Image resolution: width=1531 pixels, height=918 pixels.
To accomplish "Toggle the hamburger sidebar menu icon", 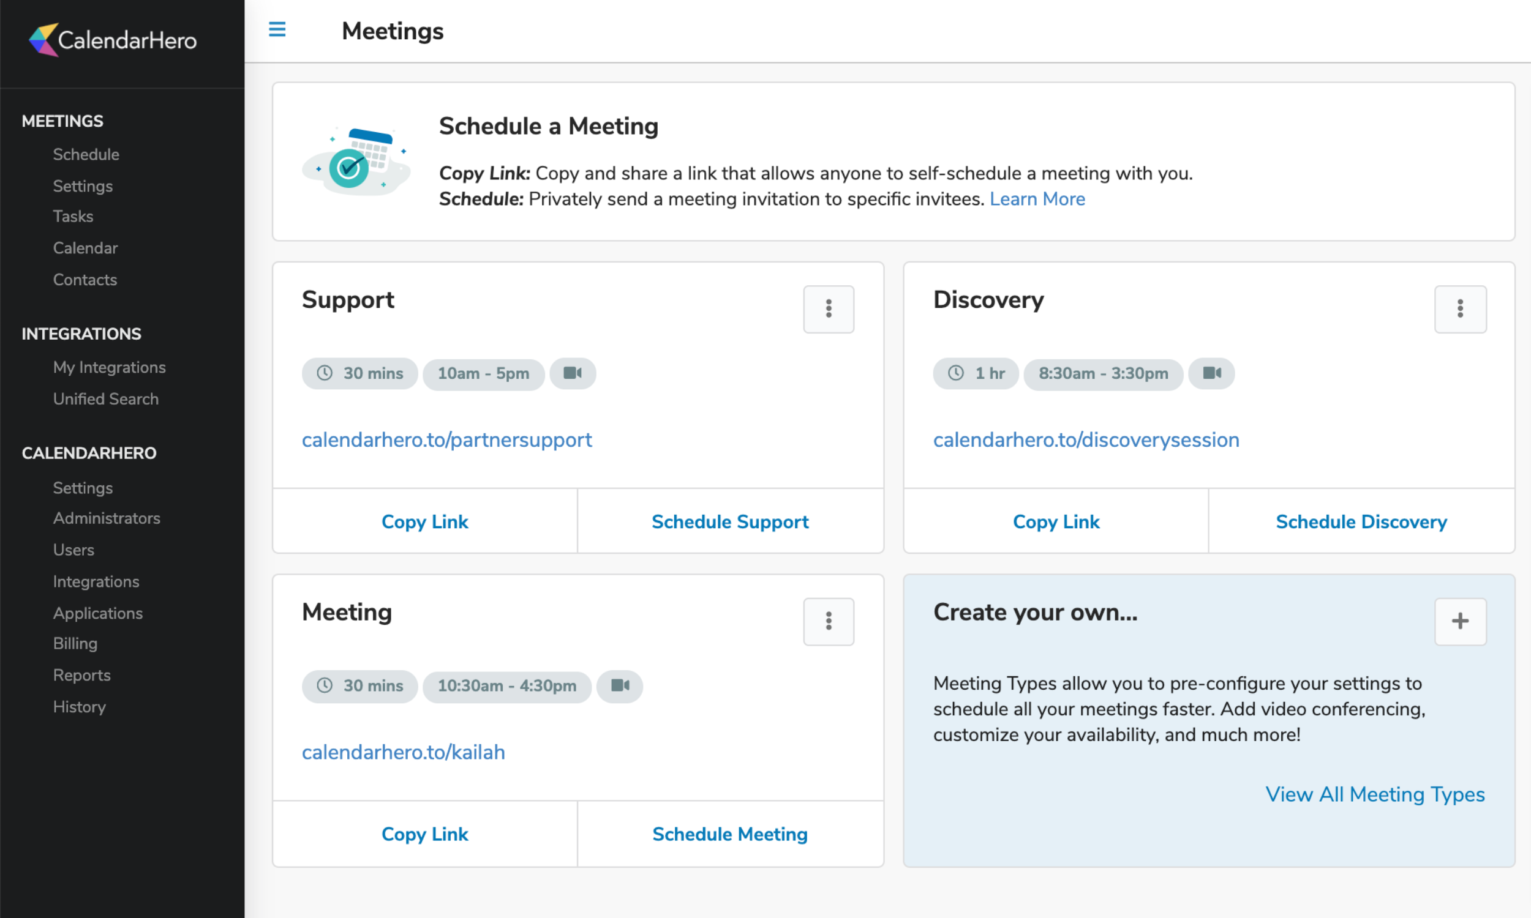I will tap(277, 29).
